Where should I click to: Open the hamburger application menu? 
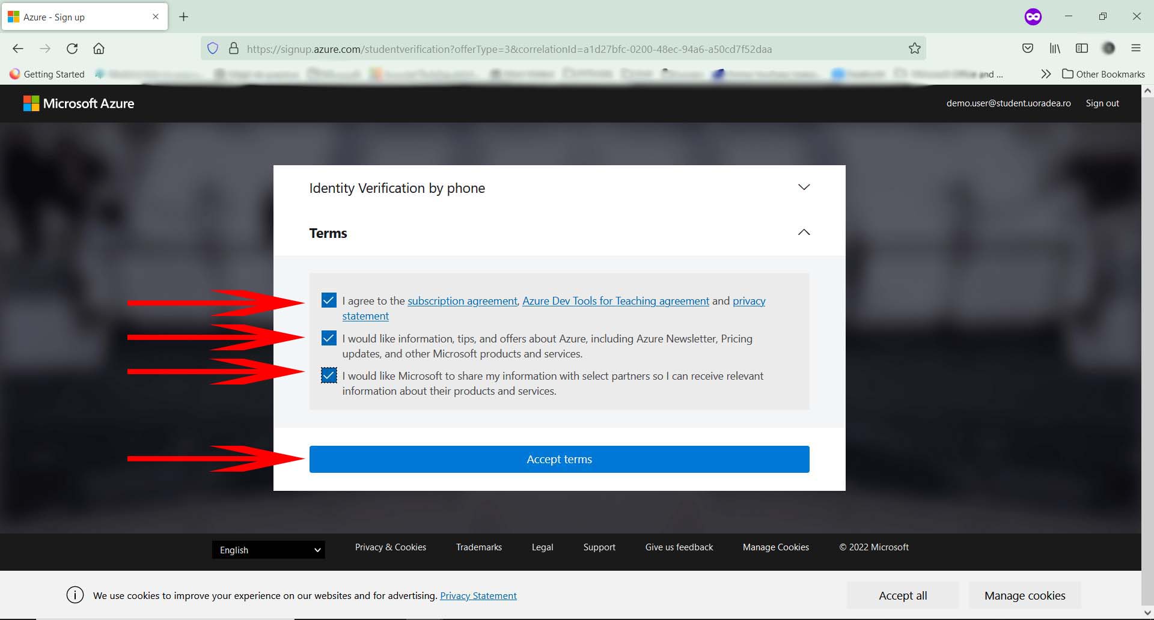point(1136,48)
